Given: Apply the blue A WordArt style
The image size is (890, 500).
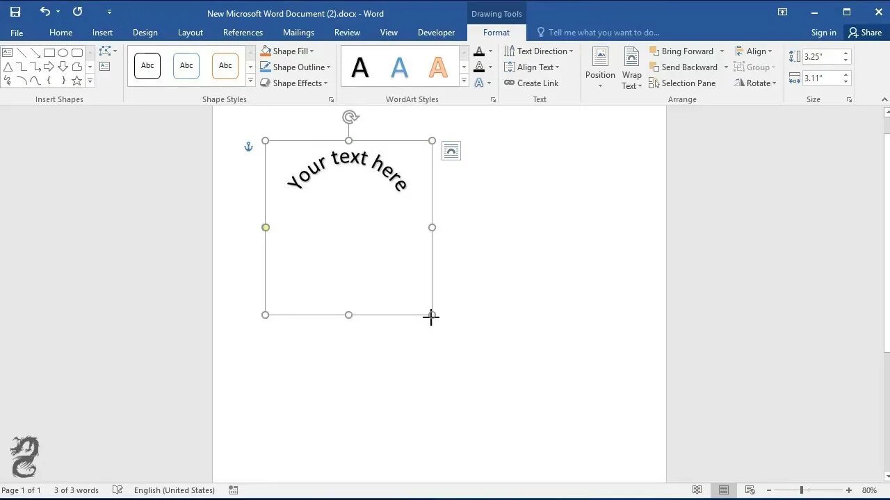Looking at the screenshot, I should pyautogui.click(x=399, y=67).
